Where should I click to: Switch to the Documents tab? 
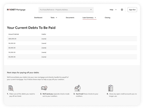click(70, 18)
